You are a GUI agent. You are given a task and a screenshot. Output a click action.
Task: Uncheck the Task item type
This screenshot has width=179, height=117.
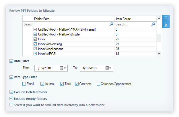click(x=62, y=84)
